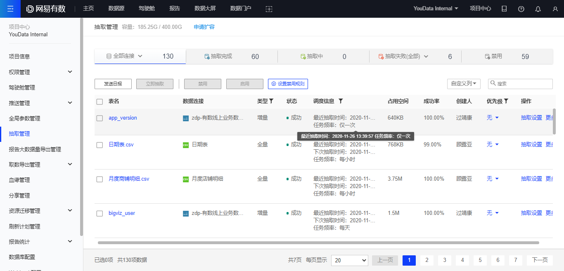This screenshot has width=564, height=271.
Task: Open the YouData Internal project dropdown
Action: 436,9
